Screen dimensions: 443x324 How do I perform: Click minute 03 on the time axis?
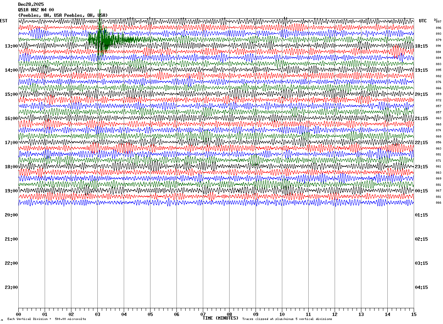[x=97, y=314]
